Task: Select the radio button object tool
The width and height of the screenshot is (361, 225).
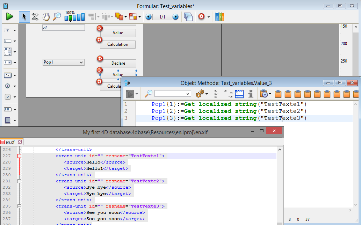Action: coord(8,86)
